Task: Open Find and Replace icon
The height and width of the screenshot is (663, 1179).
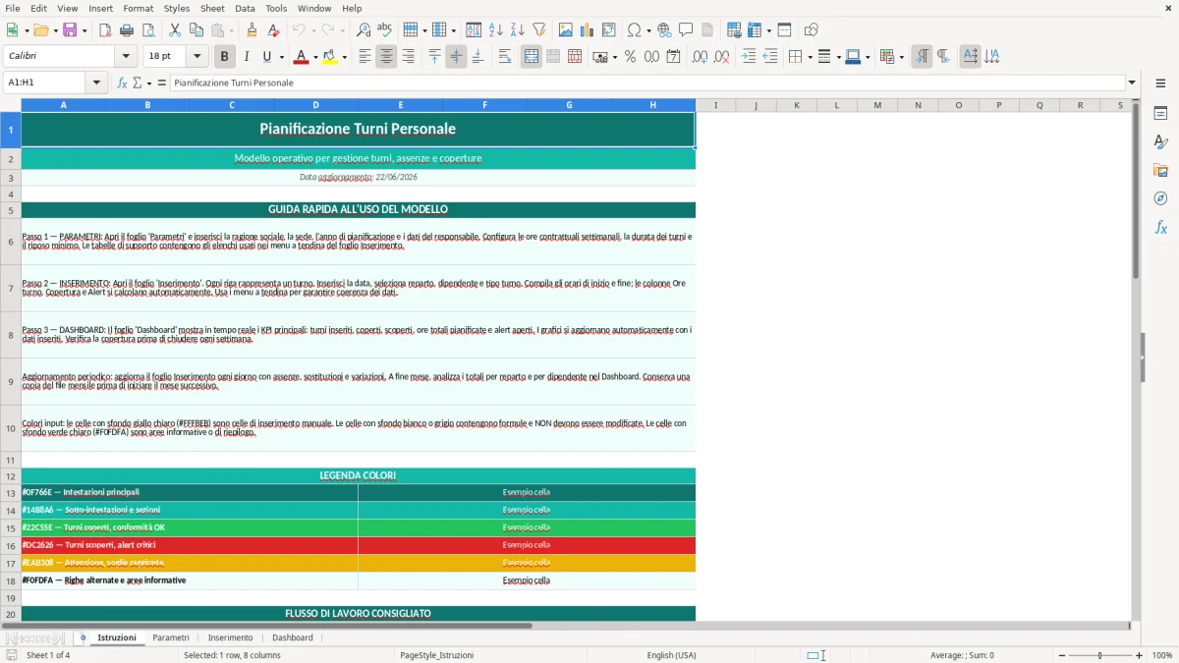Action: (x=364, y=30)
